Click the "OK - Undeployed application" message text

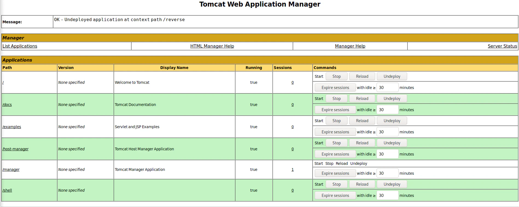(119, 20)
